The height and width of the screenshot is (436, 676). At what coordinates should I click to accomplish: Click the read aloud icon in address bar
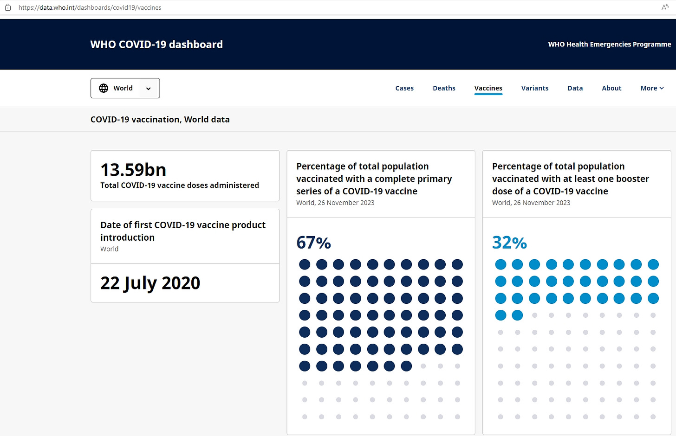coord(665,7)
